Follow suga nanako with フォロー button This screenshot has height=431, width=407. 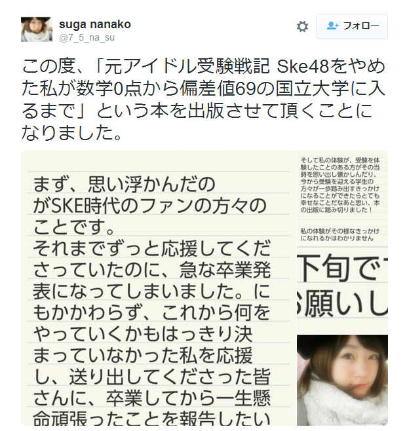(352, 26)
